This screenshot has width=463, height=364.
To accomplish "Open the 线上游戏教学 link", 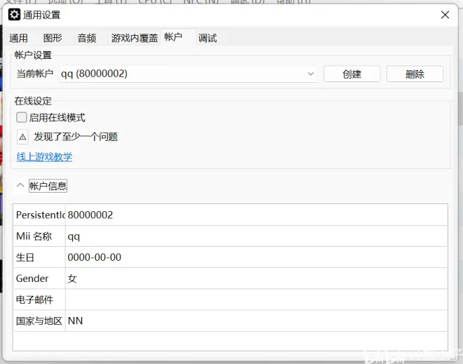I will [x=44, y=157].
